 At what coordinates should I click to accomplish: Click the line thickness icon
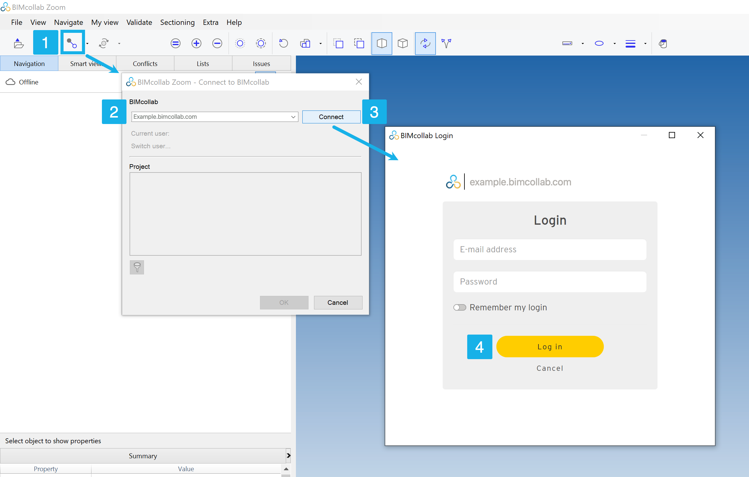coord(630,44)
